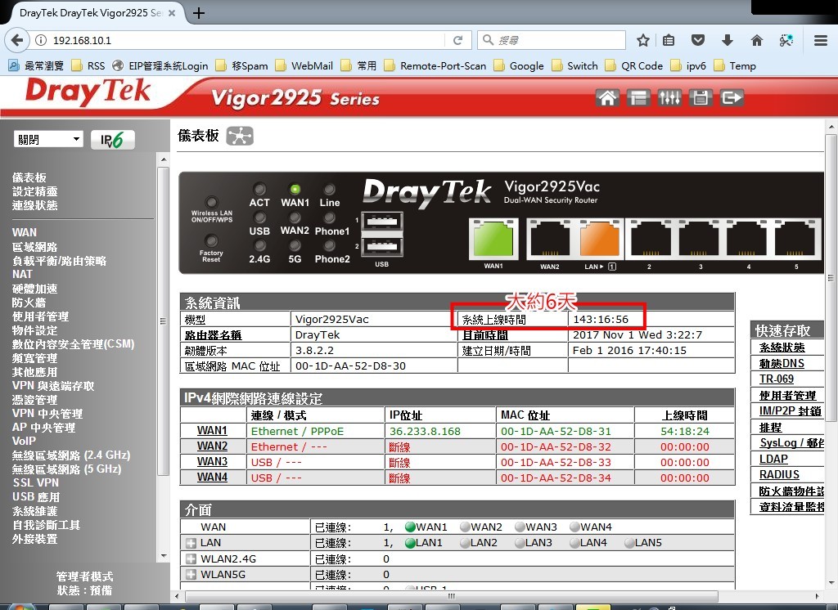Click the WAN3 status indicator in 介面
Viewport: 838px width, 610px height.
pos(520,527)
